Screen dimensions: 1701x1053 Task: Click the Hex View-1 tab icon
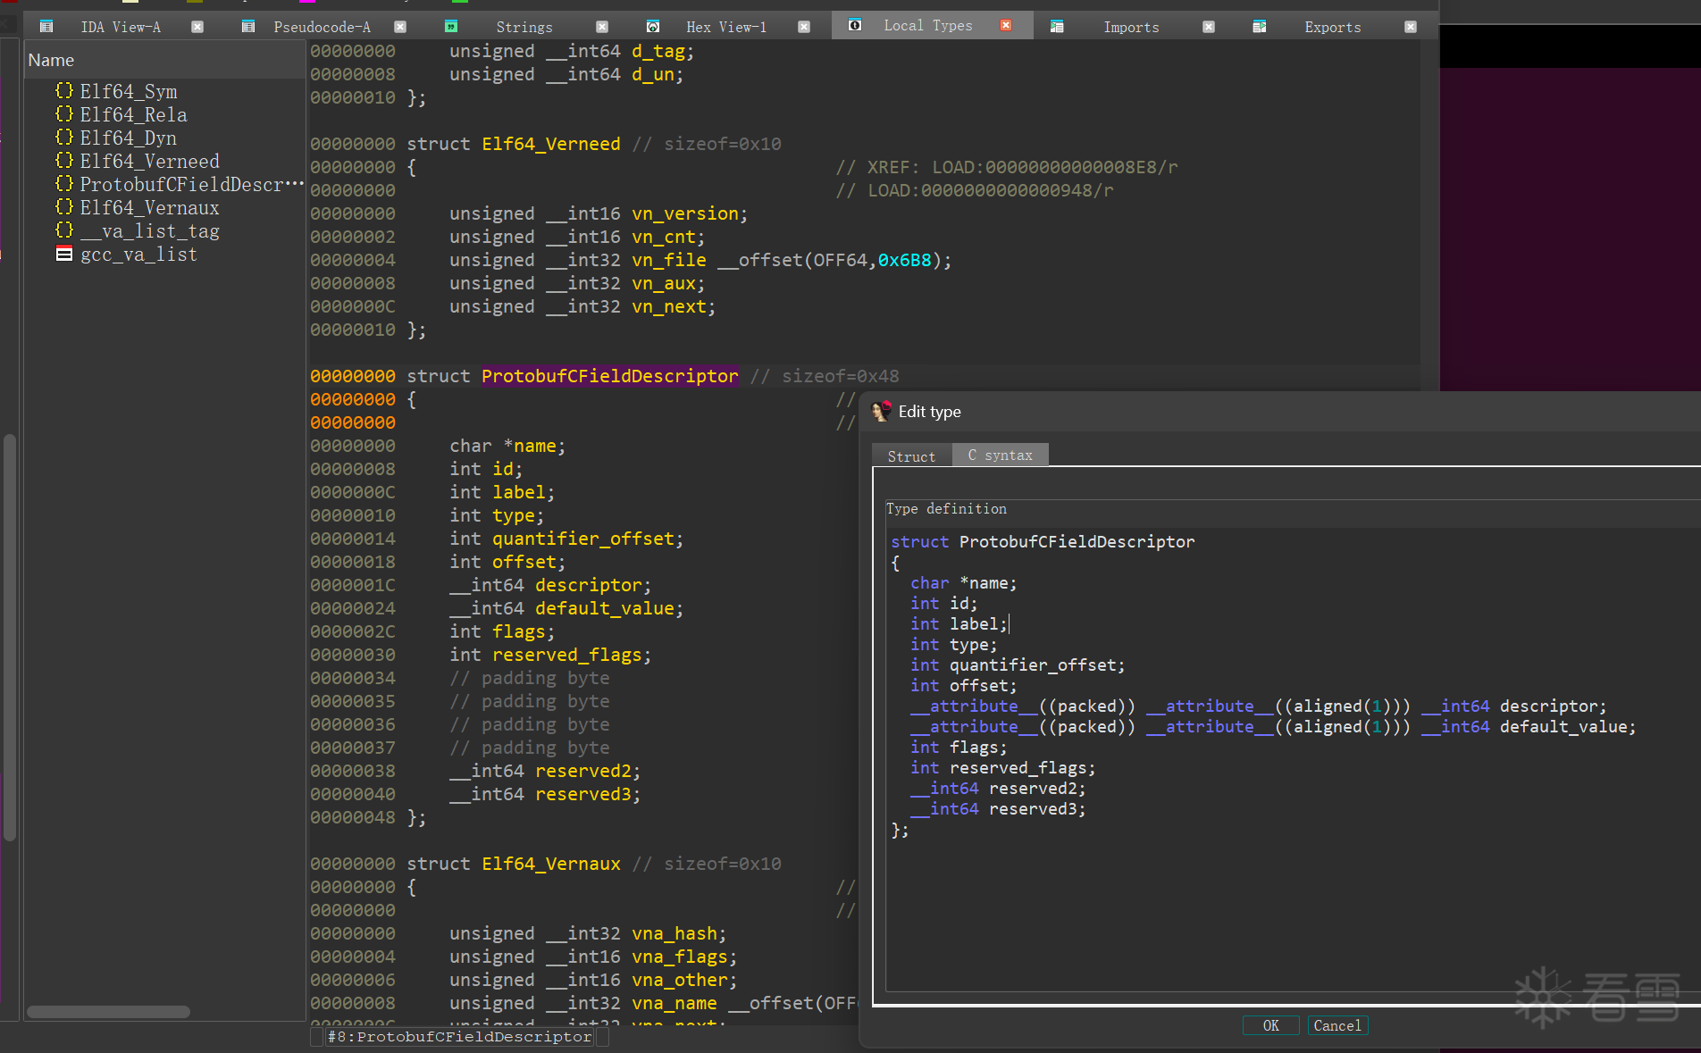[653, 27]
